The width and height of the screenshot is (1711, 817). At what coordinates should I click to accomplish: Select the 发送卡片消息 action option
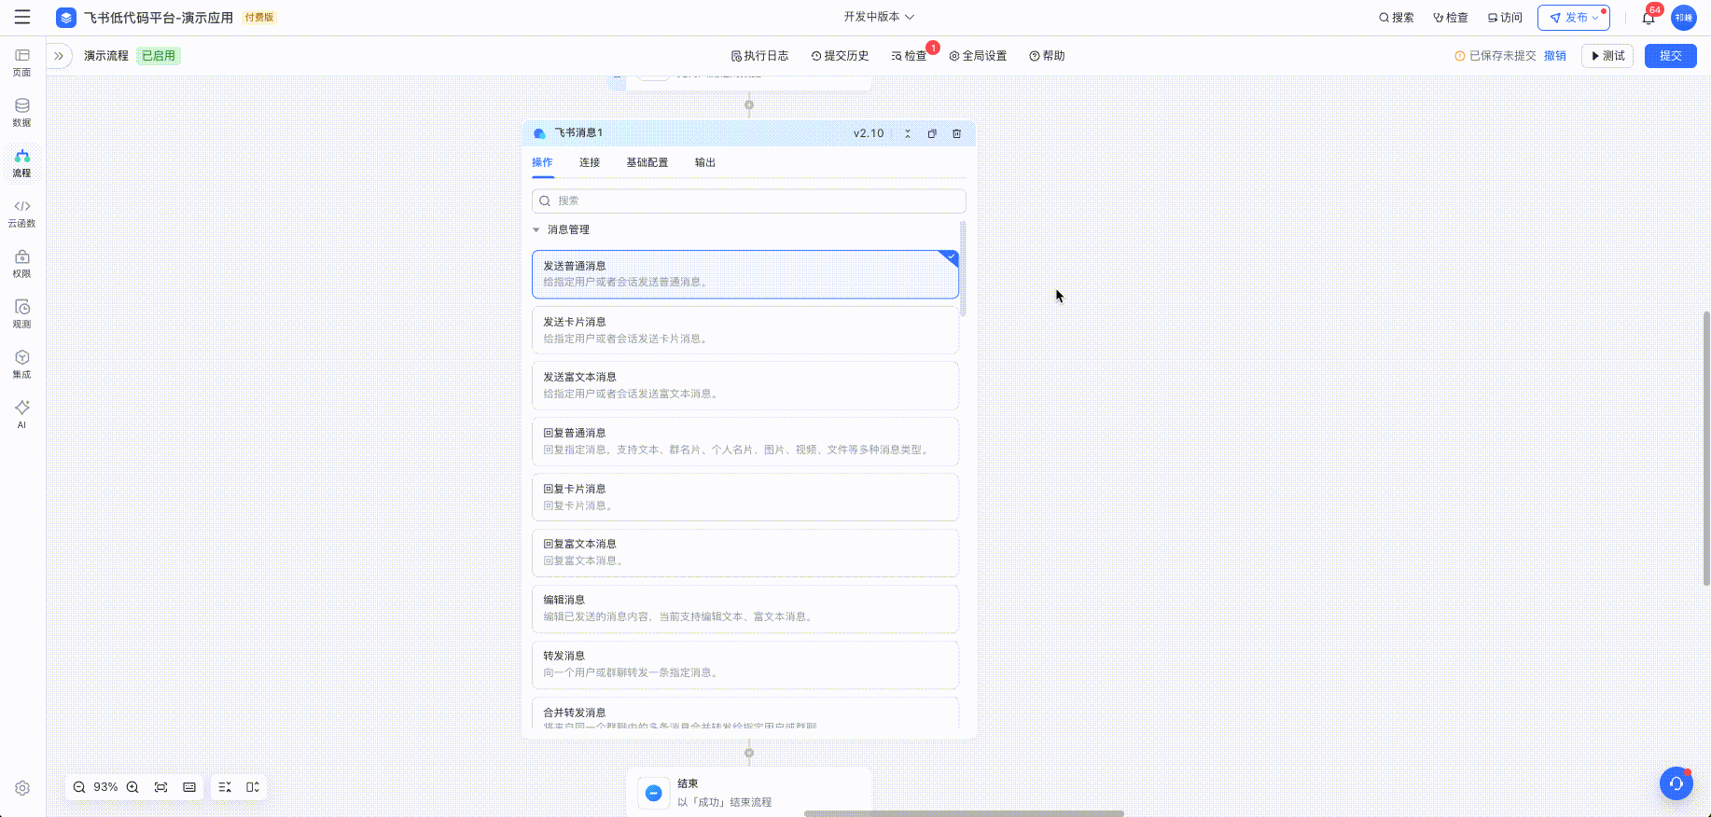point(744,330)
